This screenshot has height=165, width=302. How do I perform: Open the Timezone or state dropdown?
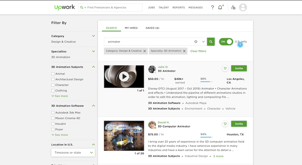(x=73, y=153)
